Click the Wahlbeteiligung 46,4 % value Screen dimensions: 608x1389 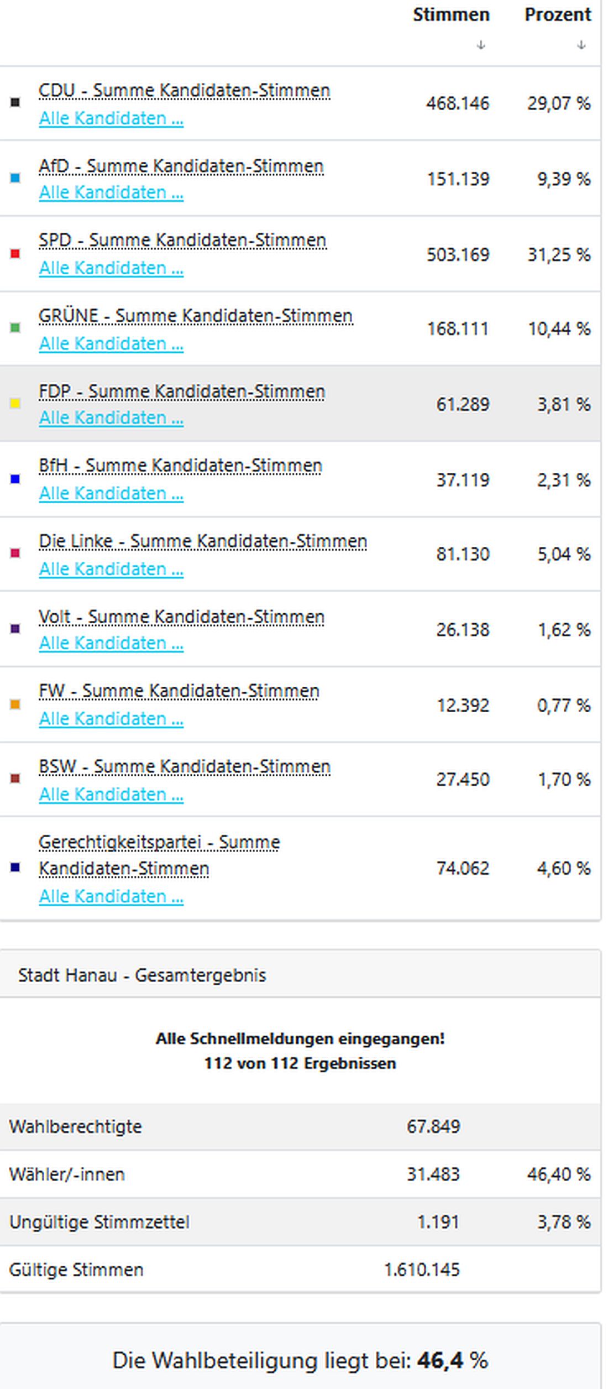point(442,1360)
